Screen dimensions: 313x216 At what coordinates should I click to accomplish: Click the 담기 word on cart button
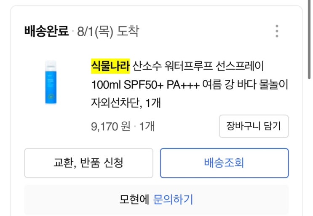(x=272, y=126)
